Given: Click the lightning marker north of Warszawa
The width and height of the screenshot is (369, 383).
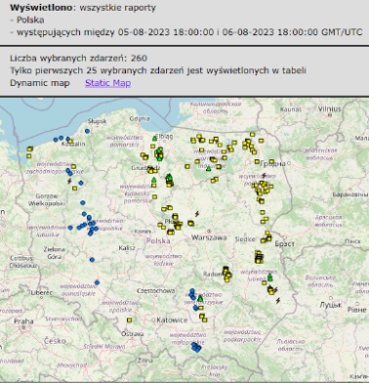Looking at the screenshot, I should tap(197, 214).
